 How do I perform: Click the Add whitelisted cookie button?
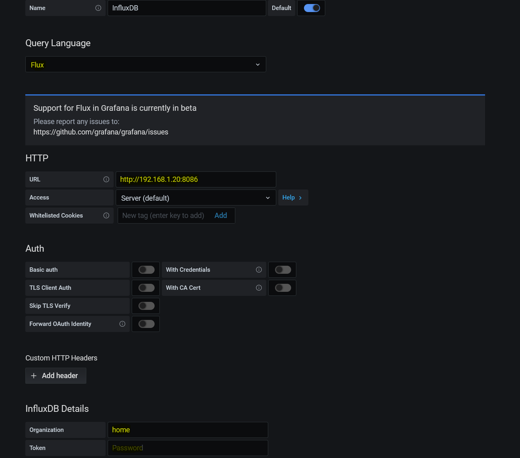point(220,216)
